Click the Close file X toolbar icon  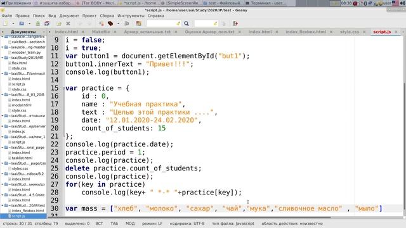pos(68,23)
